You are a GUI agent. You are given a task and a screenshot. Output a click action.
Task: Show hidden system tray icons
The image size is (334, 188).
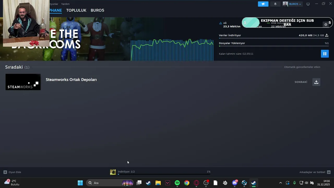coord(281,183)
